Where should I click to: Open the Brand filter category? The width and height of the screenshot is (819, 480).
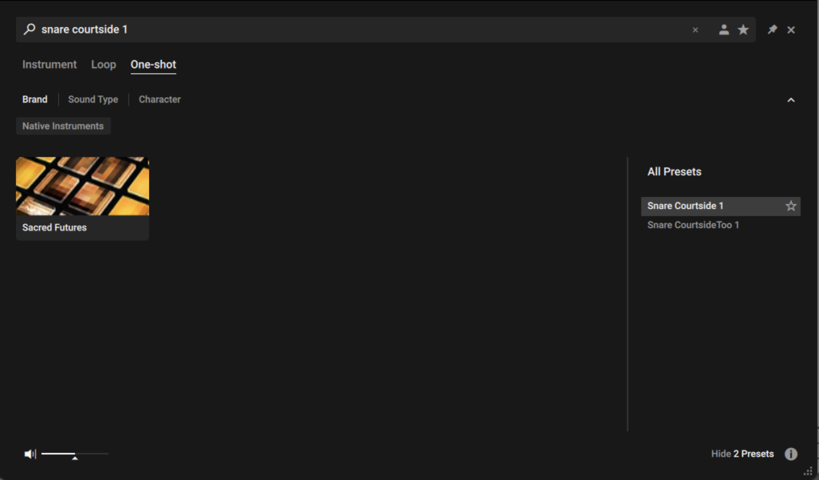35,100
